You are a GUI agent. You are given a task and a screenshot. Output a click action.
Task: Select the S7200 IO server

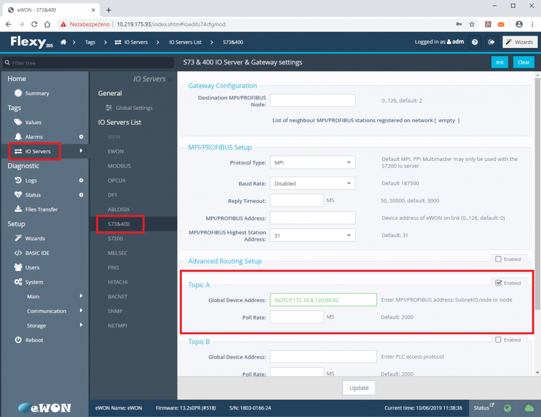[x=115, y=239]
